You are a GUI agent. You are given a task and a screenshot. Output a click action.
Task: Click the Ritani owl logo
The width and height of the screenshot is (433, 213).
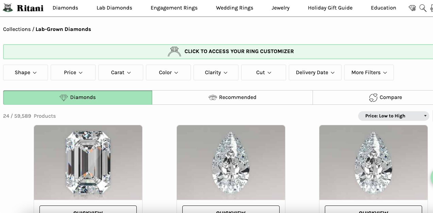[x=8, y=8]
